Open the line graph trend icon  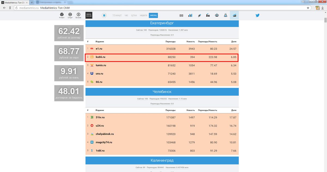tap(234, 15)
